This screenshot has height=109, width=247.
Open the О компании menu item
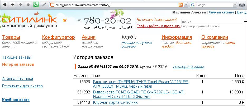coord(215,37)
